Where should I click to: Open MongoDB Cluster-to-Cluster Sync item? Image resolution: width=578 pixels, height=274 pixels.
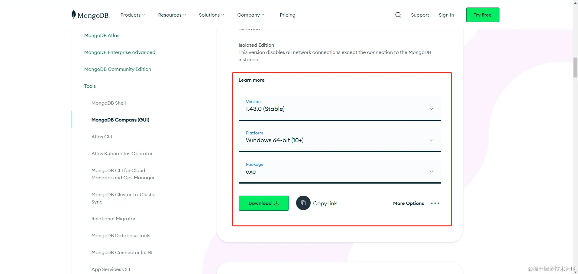coord(124,198)
